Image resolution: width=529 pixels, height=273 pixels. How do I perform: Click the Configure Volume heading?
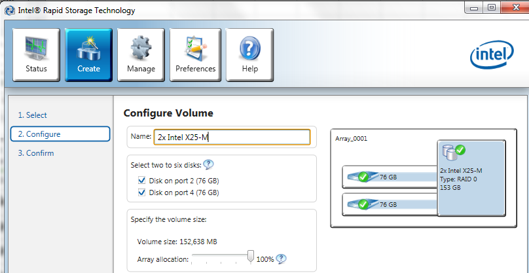tap(168, 113)
